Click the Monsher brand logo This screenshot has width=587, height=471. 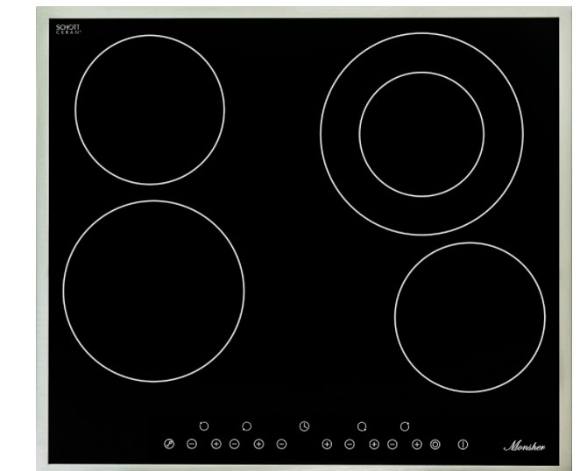click(524, 446)
